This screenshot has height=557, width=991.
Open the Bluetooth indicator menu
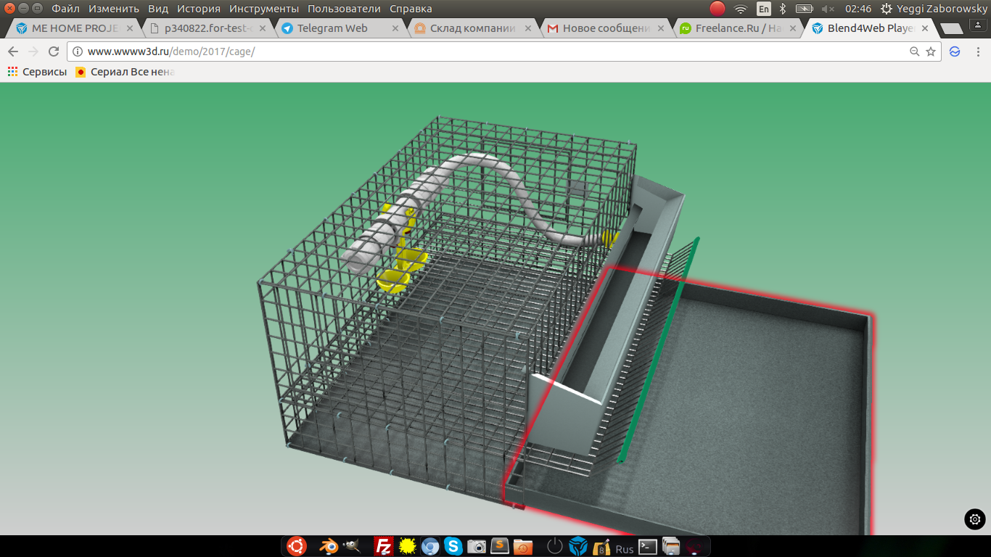pos(783,9)
